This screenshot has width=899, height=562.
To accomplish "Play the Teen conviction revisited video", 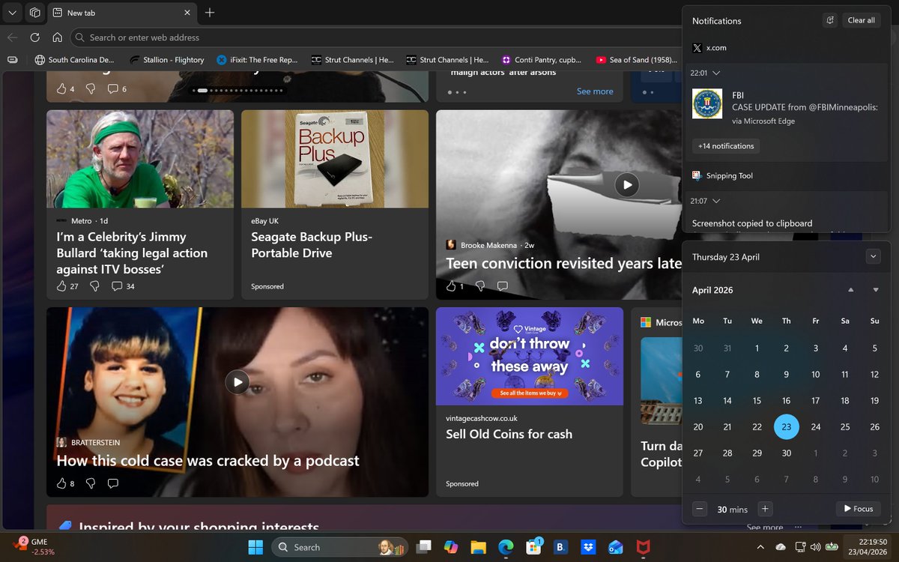I will (627, 184).
